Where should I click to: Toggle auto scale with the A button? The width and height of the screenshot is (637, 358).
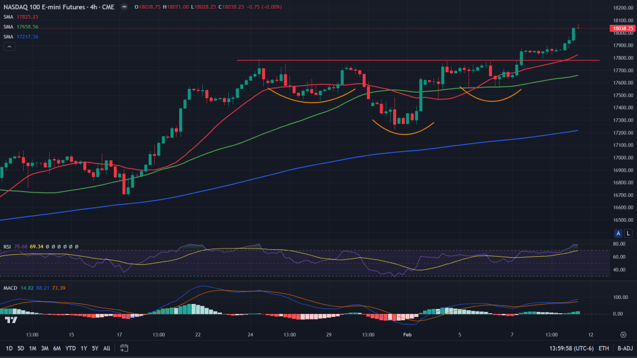pos(618,233)
